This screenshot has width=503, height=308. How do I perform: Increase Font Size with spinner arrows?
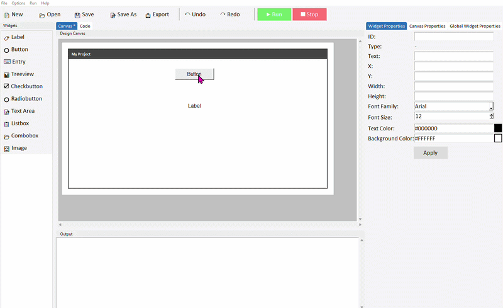(x=491, y=115)
